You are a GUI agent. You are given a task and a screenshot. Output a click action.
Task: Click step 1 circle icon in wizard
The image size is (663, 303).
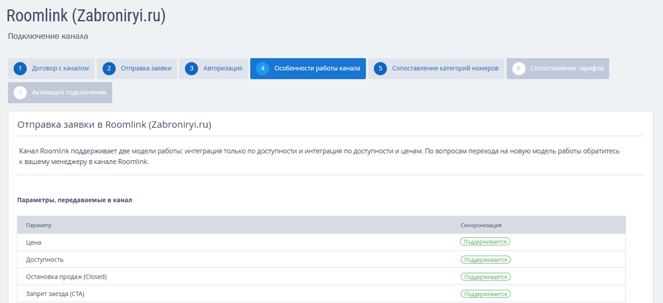pos(20,69)
